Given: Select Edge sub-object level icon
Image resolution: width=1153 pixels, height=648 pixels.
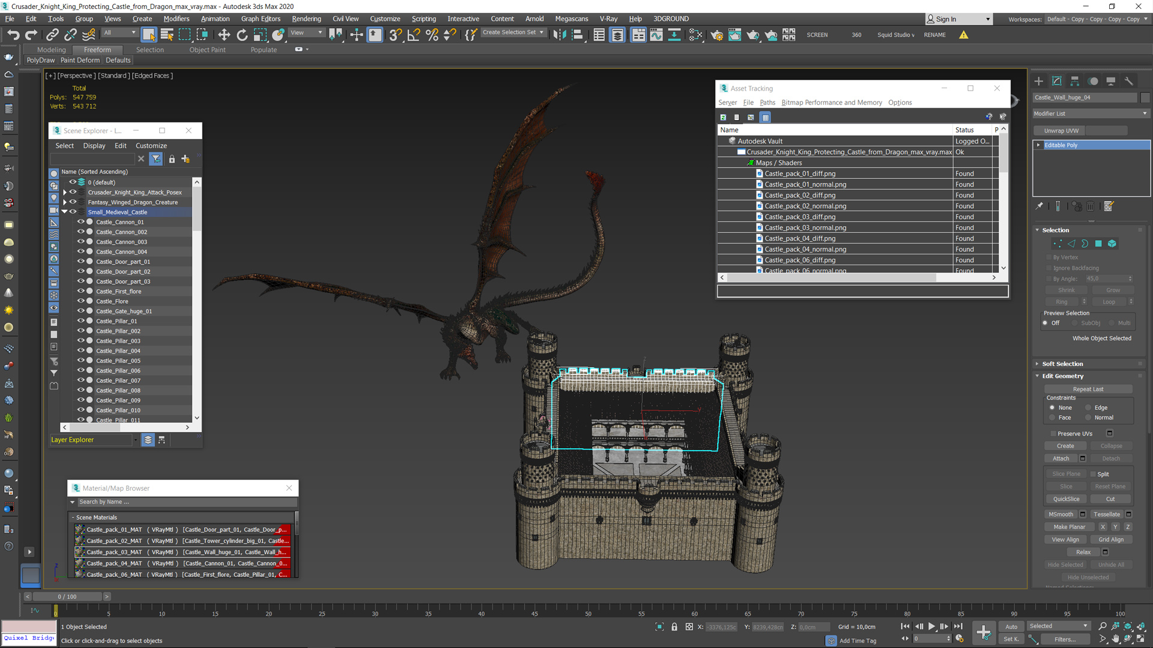Looking at the screenshot, I should click(x=1071, y=244).
